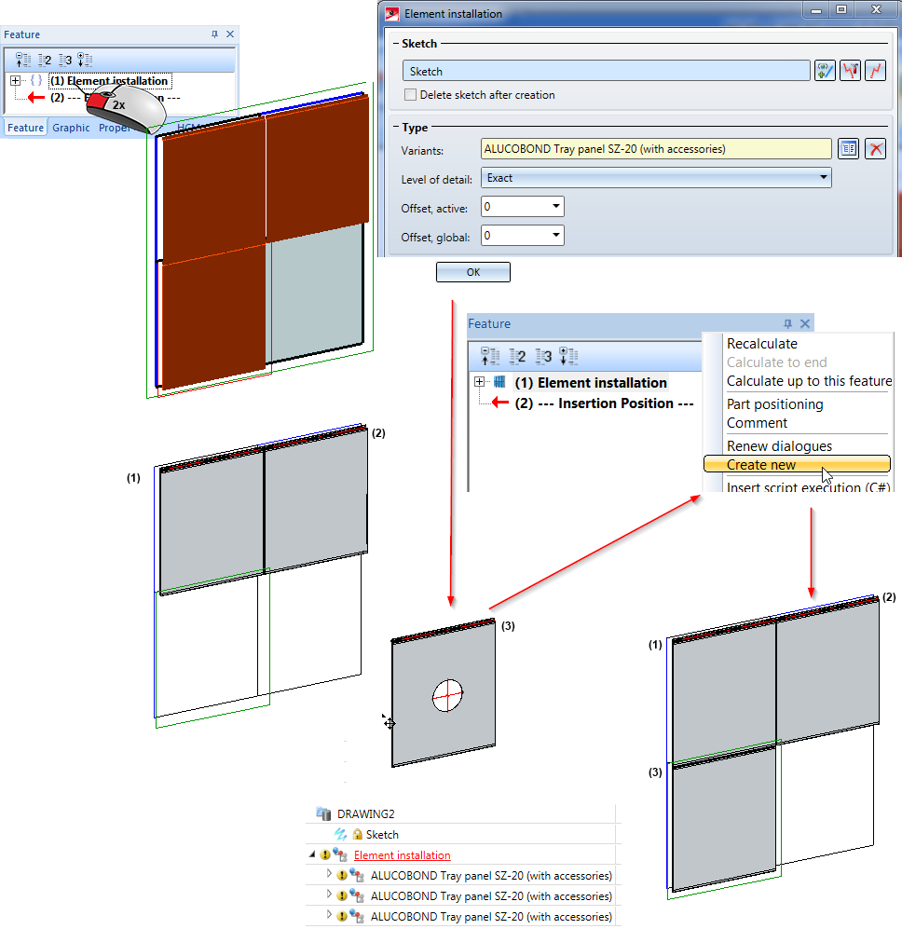Viewport: 902px width, 929px height.
Task: Expand the first ALUCOBOND Tray panel row
Action: point(330,874)
